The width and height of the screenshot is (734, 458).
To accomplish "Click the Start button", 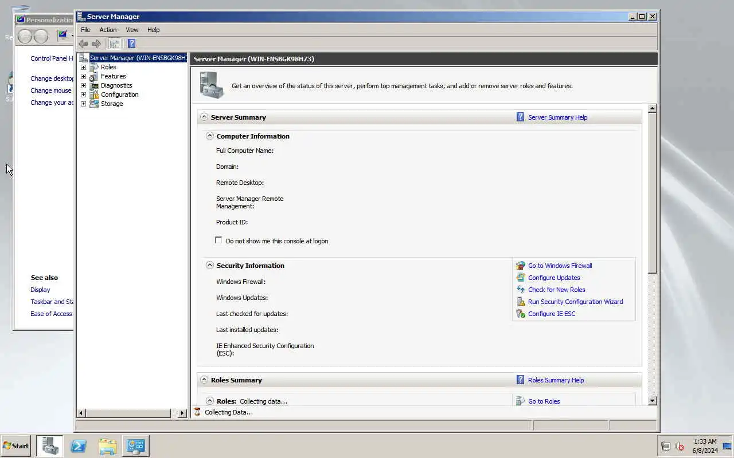I will click(15, 446).
